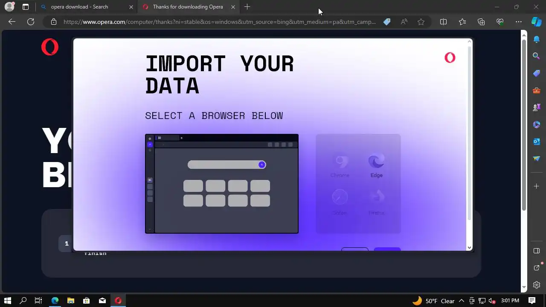Click the Meet Now camera tray icon
The image size is (546, 307).
coord(472,301)
